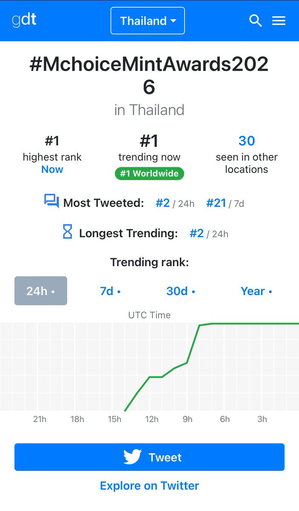
Task: Select the 24h trending rank tab
Action: click(x=41, y=291)
